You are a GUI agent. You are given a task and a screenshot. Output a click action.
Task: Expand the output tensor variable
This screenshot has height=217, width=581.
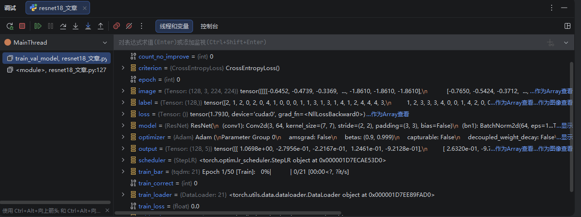tap(123, 148)
